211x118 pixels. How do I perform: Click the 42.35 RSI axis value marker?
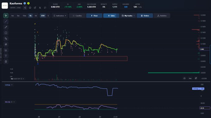205,108
